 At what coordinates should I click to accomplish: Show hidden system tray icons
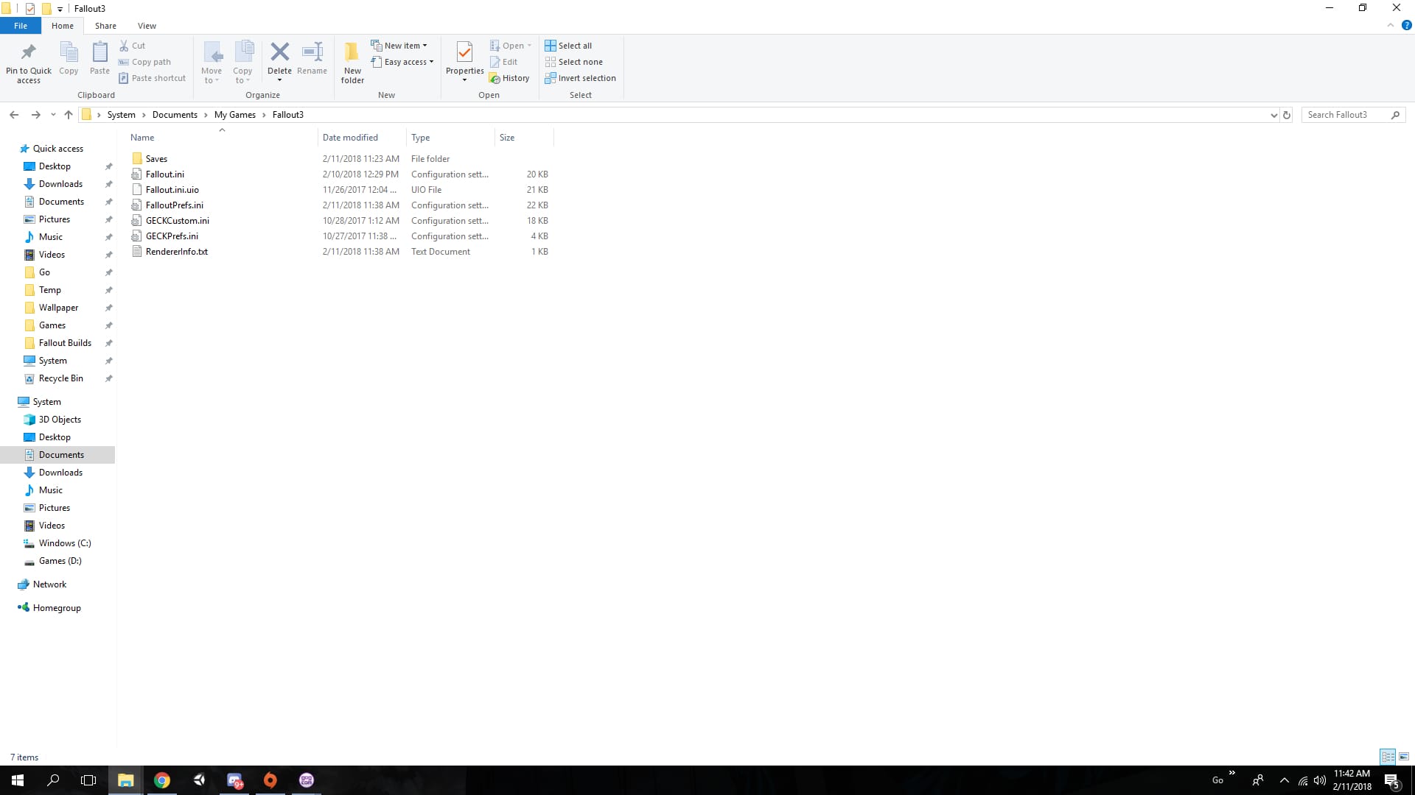[1285, 780]
